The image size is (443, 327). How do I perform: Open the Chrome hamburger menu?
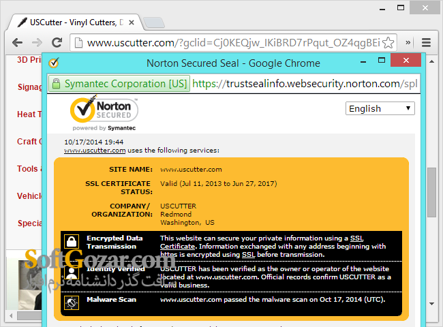coord(426,43)
